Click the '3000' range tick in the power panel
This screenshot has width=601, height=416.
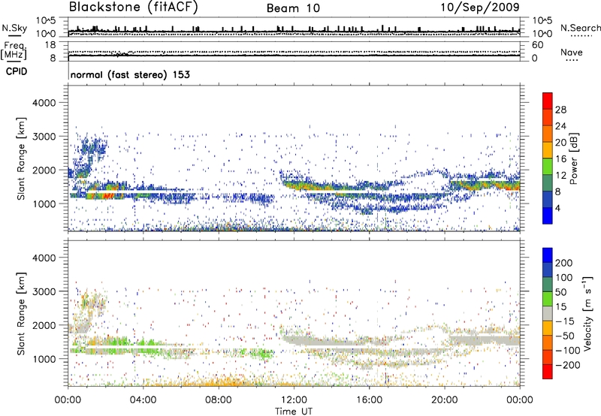44,137
